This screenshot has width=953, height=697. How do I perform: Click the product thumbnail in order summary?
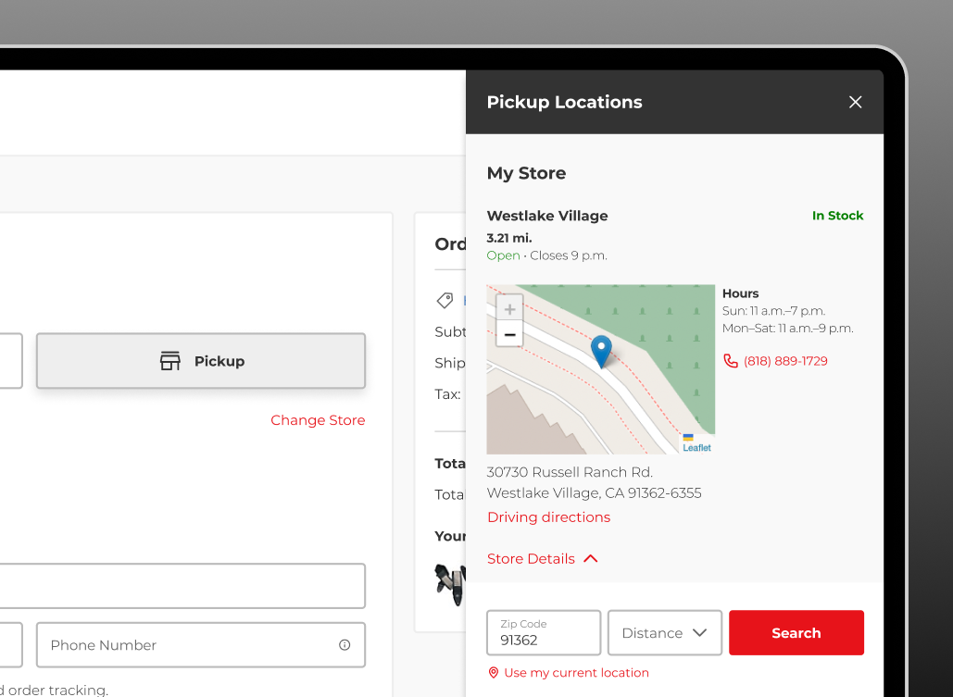[450, 584]
